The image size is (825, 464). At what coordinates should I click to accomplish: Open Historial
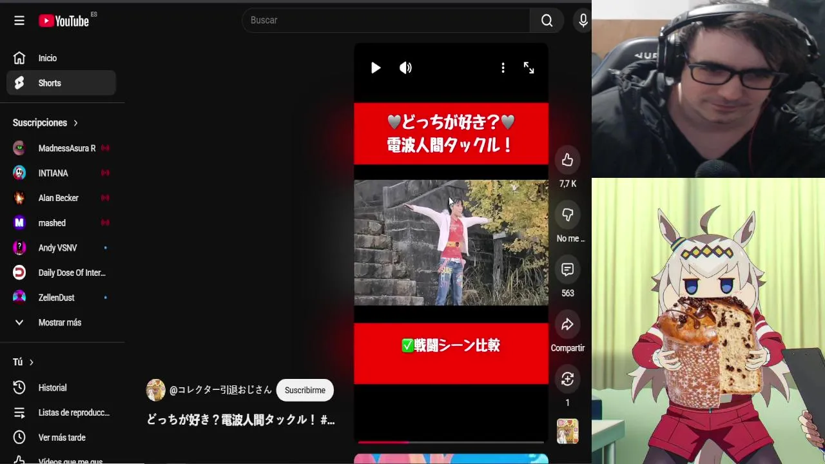pos(61,388)
